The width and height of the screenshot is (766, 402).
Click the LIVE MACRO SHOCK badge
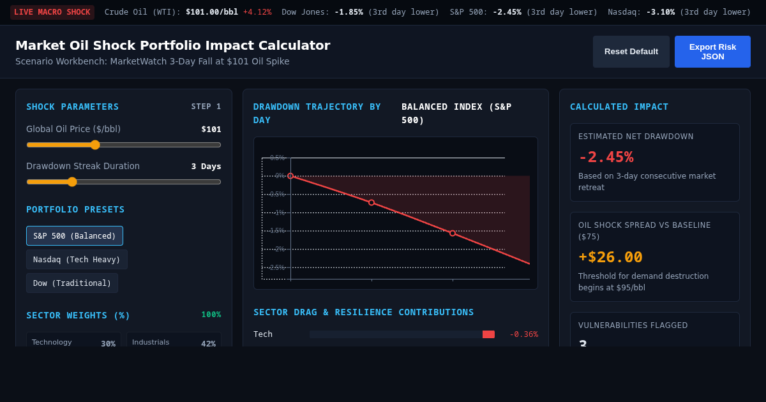pyautogui.click(x=52, y=12)
